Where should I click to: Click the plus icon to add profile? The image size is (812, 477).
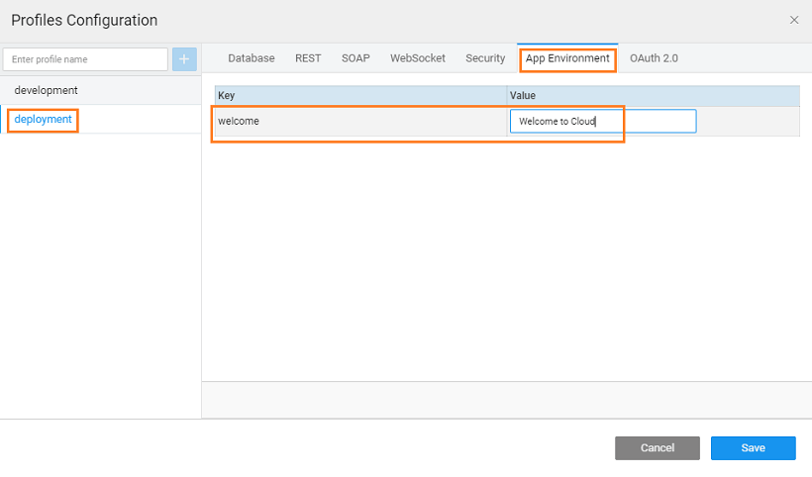(x=184, y=59)
